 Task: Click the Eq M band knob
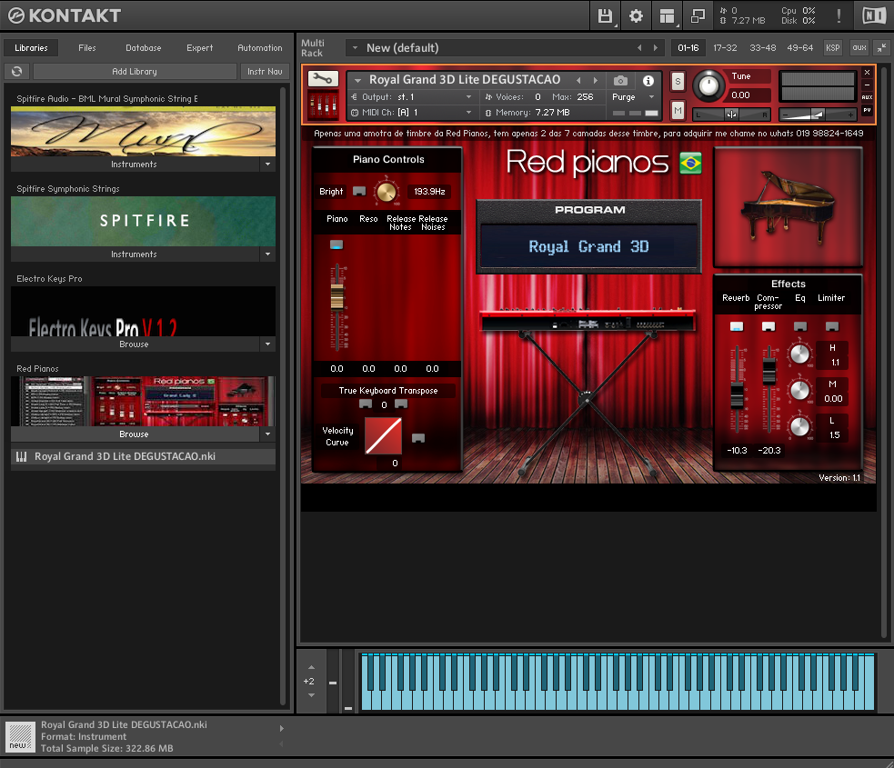pos(799,390)
